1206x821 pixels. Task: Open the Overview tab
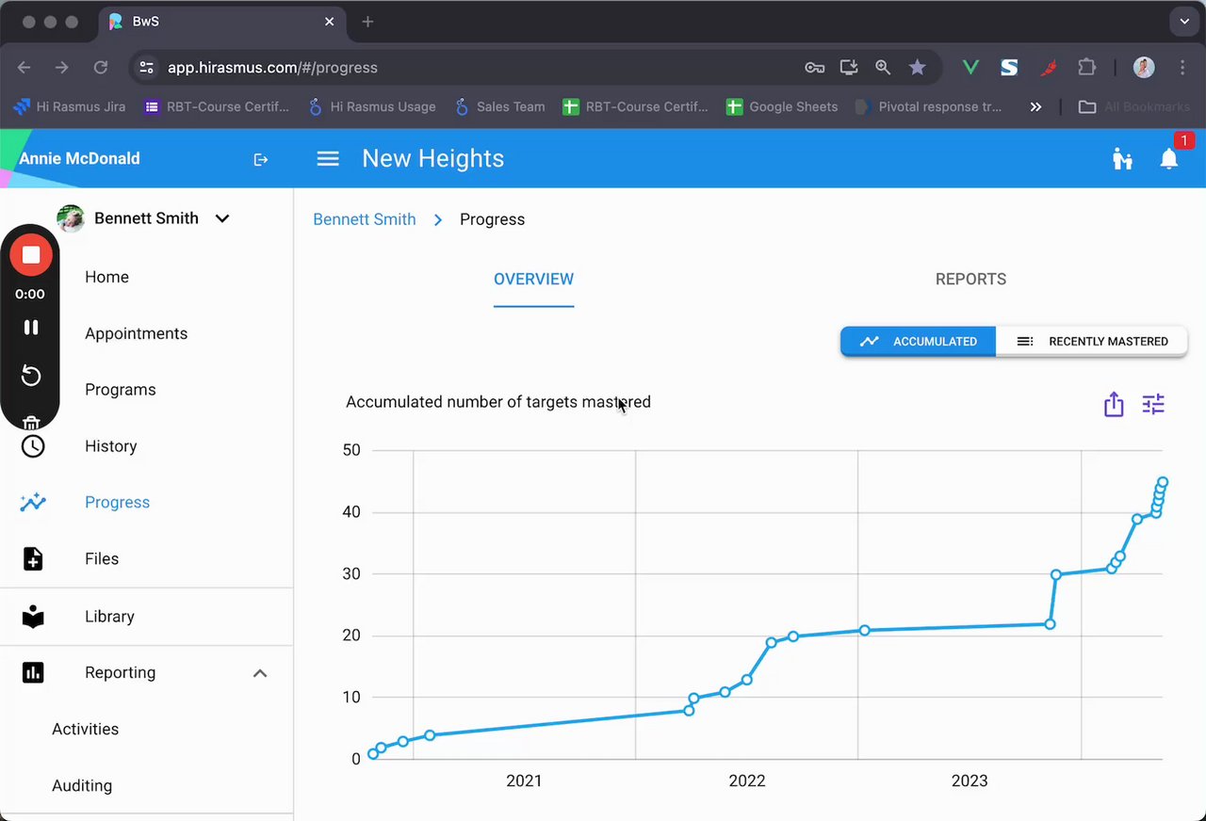tap(533, 280)
